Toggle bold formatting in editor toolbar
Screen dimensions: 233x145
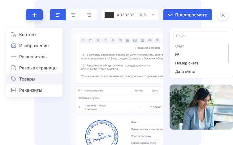(97, 40)
